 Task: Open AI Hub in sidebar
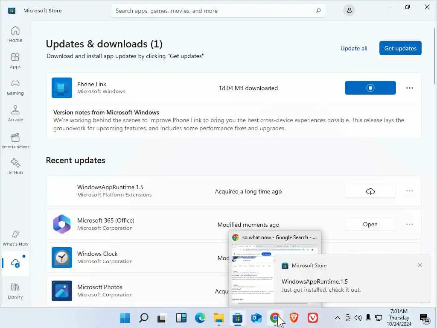click(15, 166)
